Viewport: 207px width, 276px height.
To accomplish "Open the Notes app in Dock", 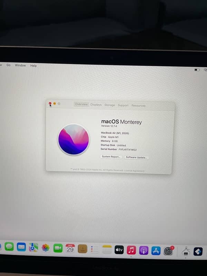I will 107,249.
